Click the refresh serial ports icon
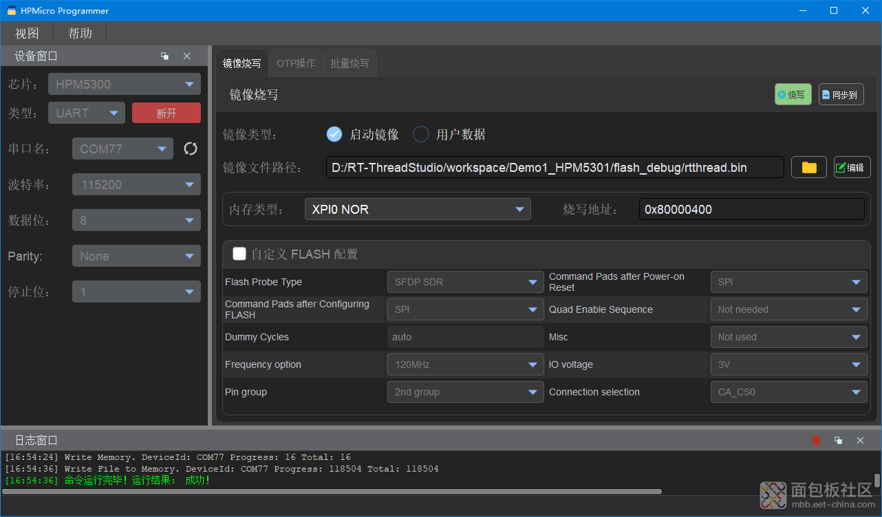This screenshot has width=882, height=517. click(191, 148)
